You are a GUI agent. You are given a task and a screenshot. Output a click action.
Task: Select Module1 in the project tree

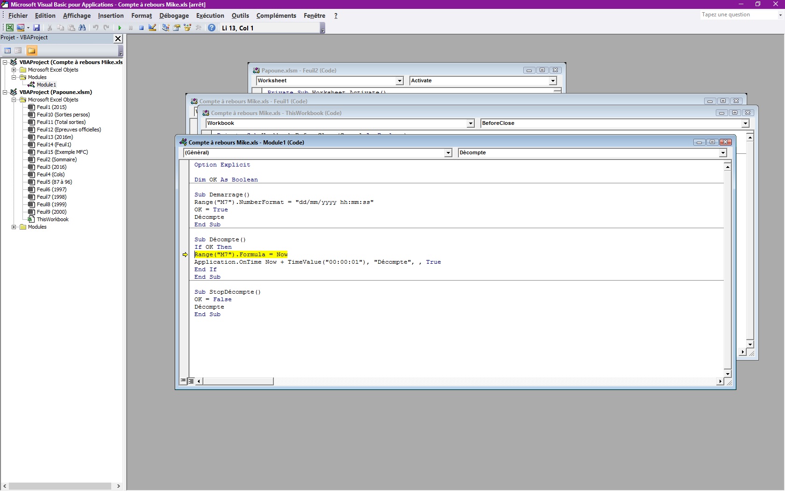pos(46,85)
